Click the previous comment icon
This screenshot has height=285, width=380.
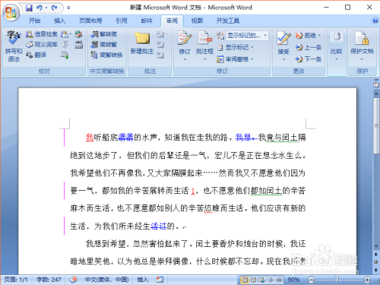click(x=160, y=45)
